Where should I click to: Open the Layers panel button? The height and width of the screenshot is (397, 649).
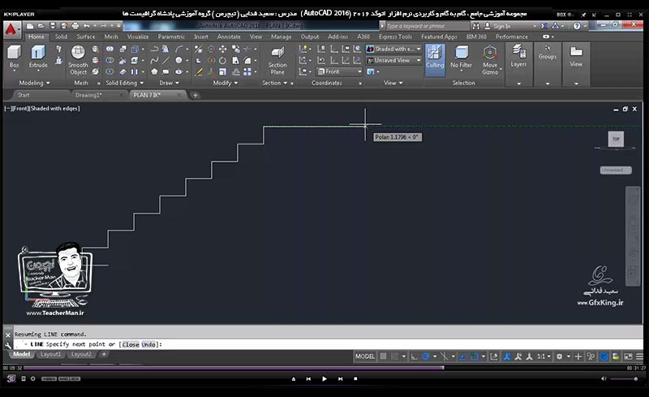518,57
